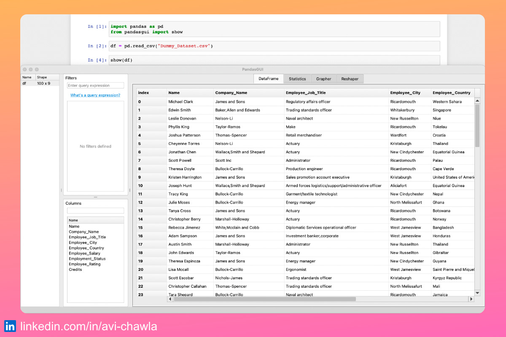The height and width of the screenshot is (337, 506).
Task: Click the horizontal scrollbar right arrow
Action: pos(472,299)
